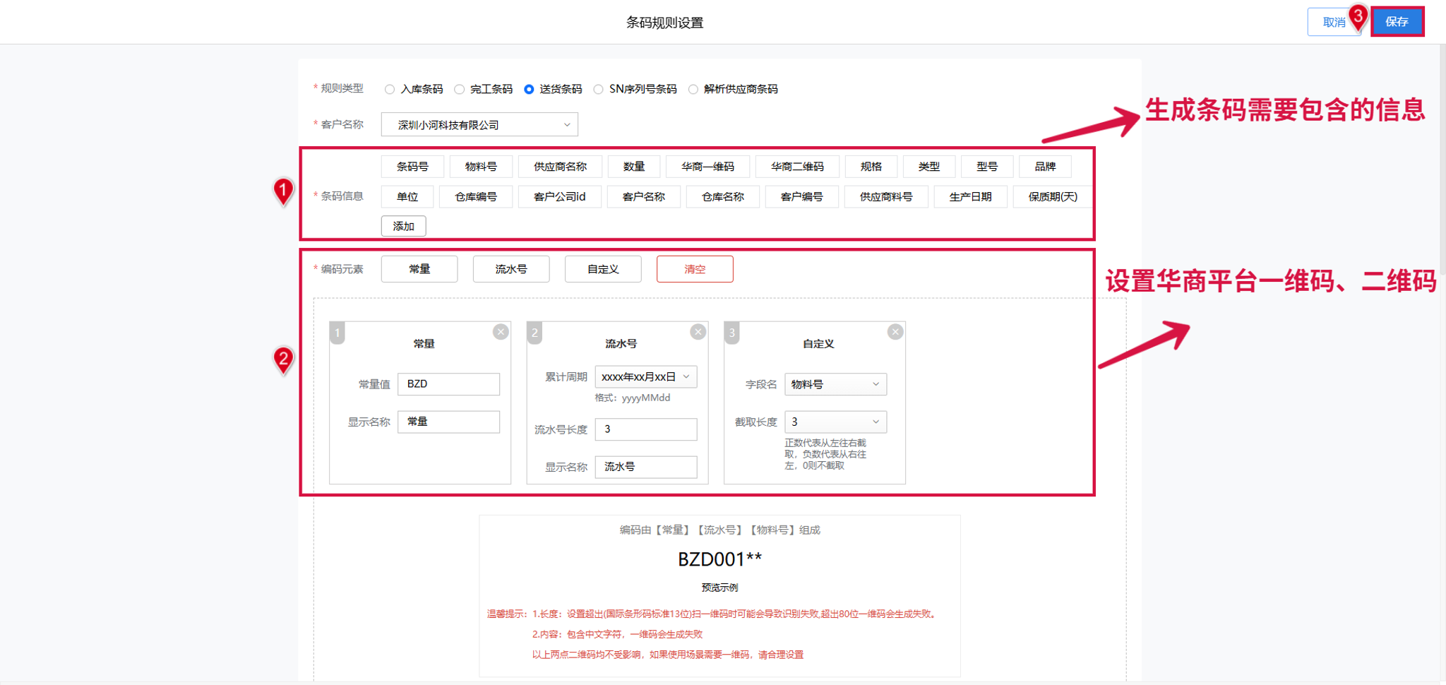This screenshot has width=1446, height=685.
Task: Select the 完工条码 rule type
Action: click(x=460, y=89)
